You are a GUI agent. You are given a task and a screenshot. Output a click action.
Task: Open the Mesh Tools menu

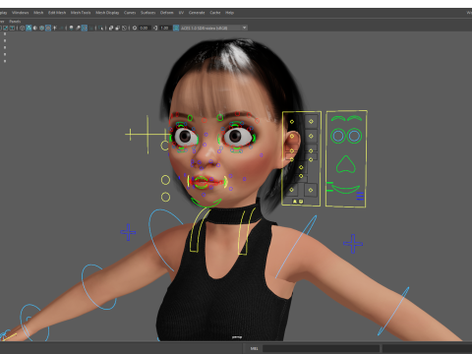[x=81, y=13]
